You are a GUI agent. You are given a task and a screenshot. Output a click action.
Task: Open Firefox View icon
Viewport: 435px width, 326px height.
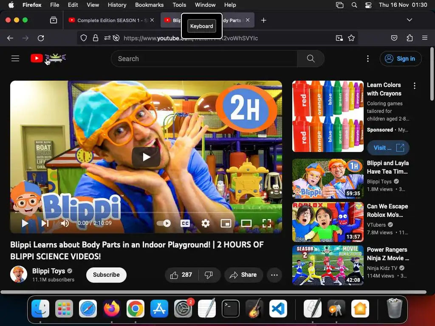pos(54,20)
